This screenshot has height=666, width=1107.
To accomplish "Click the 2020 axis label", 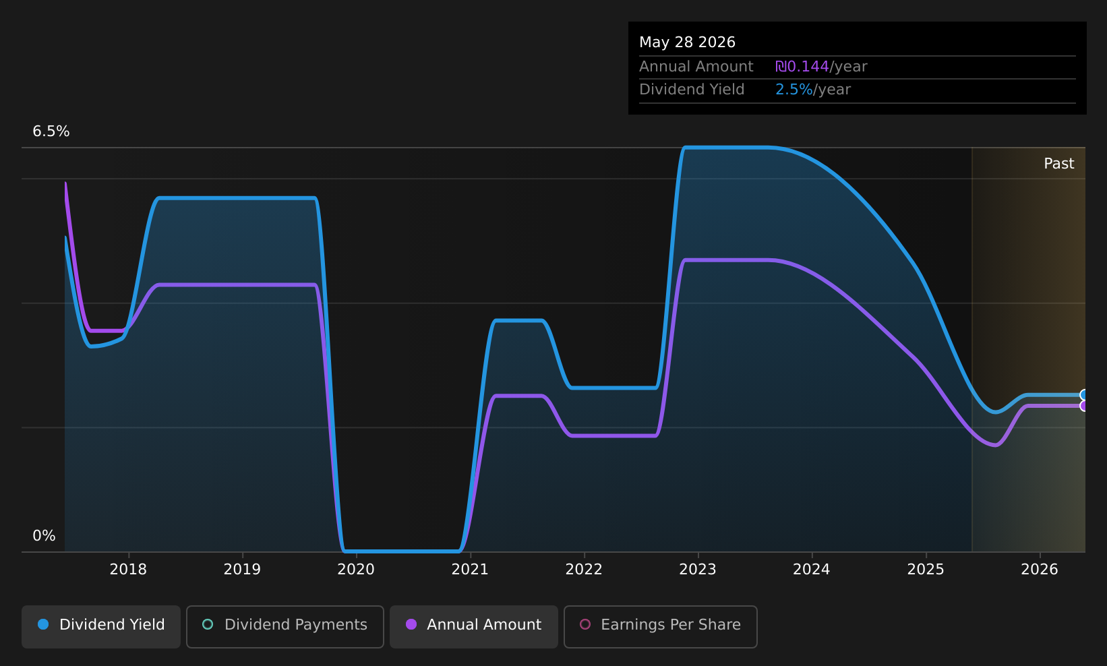I will pos(356,570).
